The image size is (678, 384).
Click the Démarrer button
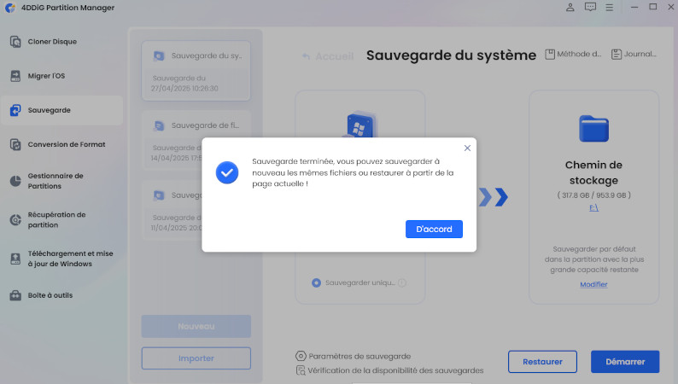pyautogui.click(x=625, y=362)
